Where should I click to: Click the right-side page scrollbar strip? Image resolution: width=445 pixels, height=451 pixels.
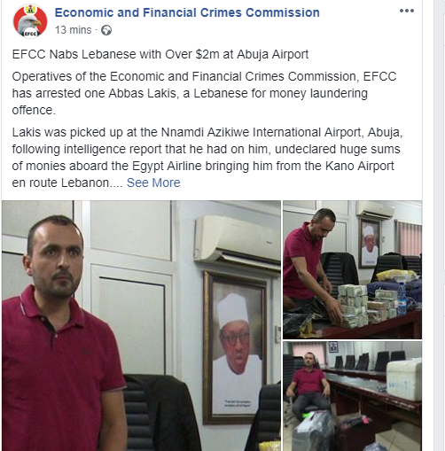[439, 225]
